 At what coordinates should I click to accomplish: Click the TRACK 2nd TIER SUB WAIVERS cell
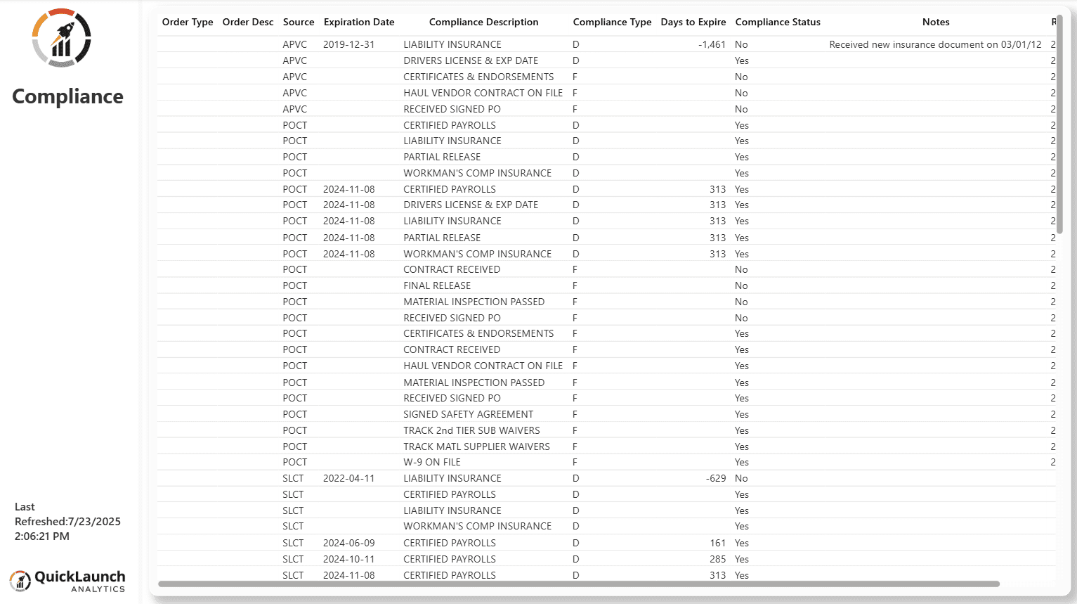472,430
